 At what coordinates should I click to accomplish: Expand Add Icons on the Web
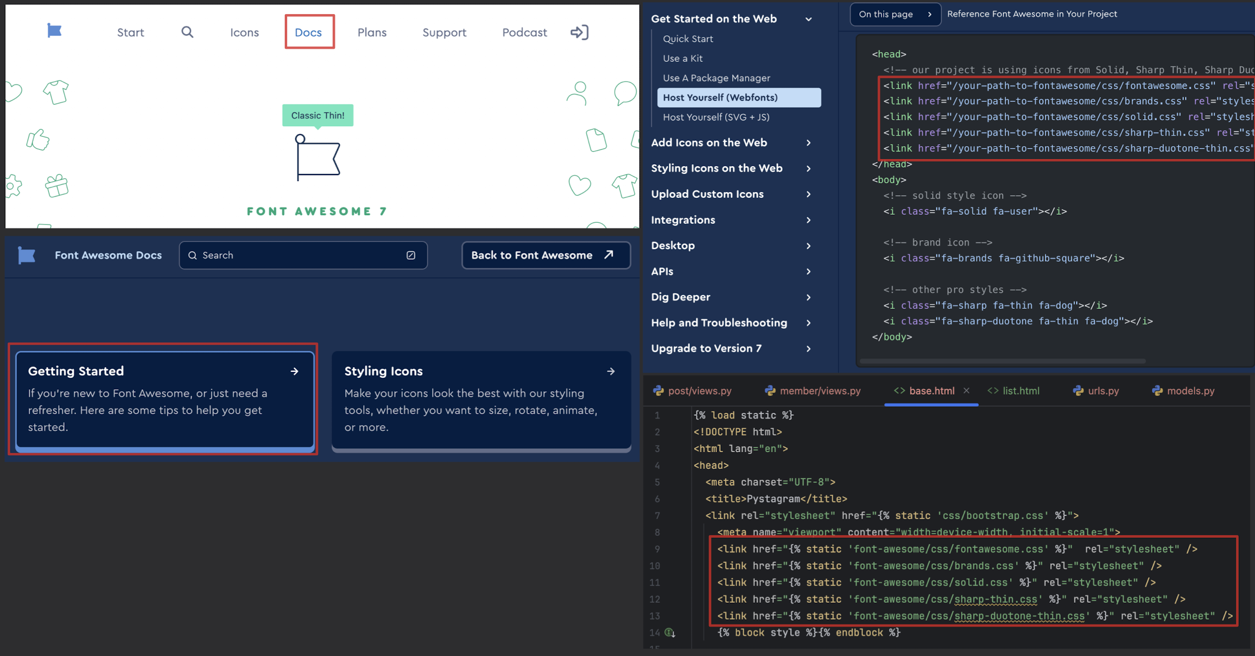pos(808,143)
